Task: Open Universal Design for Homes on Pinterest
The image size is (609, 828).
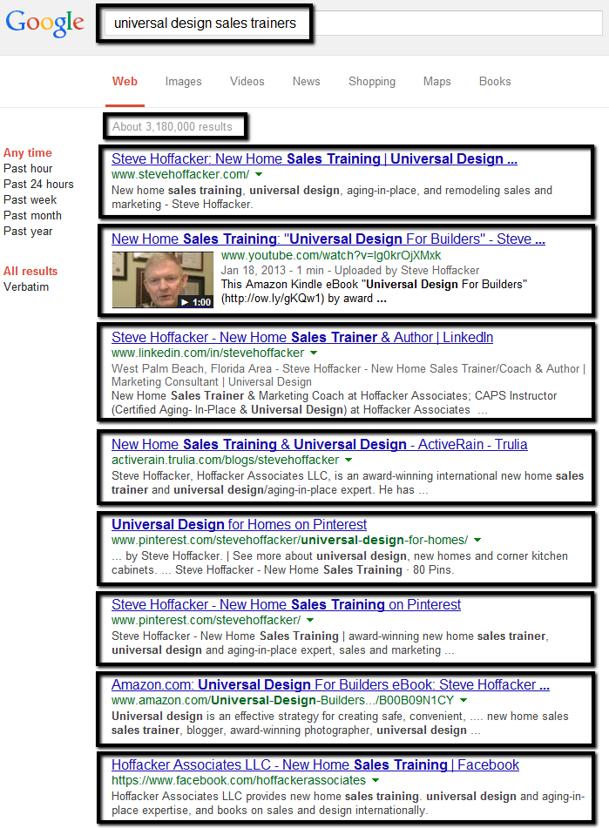Action: click(239, 525)
